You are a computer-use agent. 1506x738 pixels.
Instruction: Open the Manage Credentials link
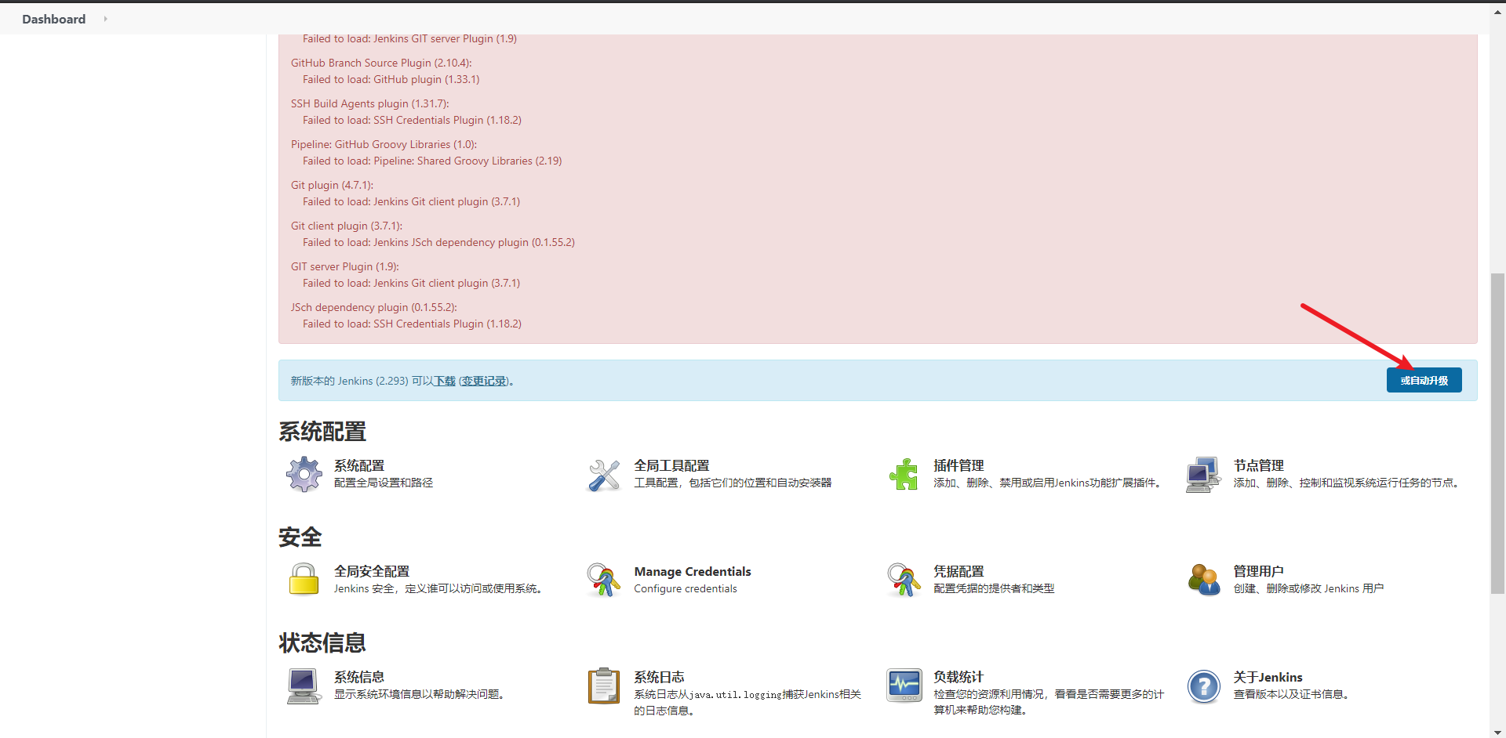[x=693, y=572]
